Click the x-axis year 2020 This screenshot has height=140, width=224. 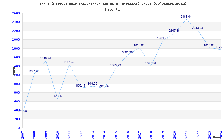(174, 135)
